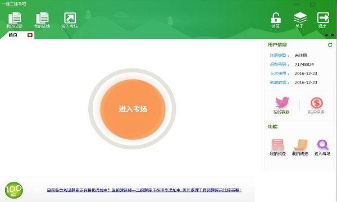Close the tab panel via small X
This screenshot has height=202, width=337.
coord(333,35)
